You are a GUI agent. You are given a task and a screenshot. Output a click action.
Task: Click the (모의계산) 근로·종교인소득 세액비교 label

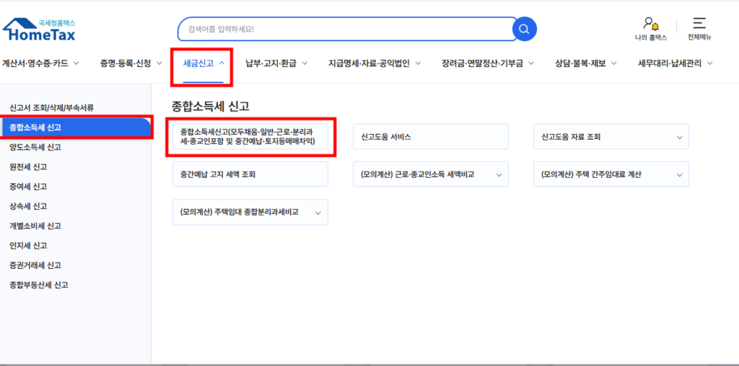pos(418,174)
